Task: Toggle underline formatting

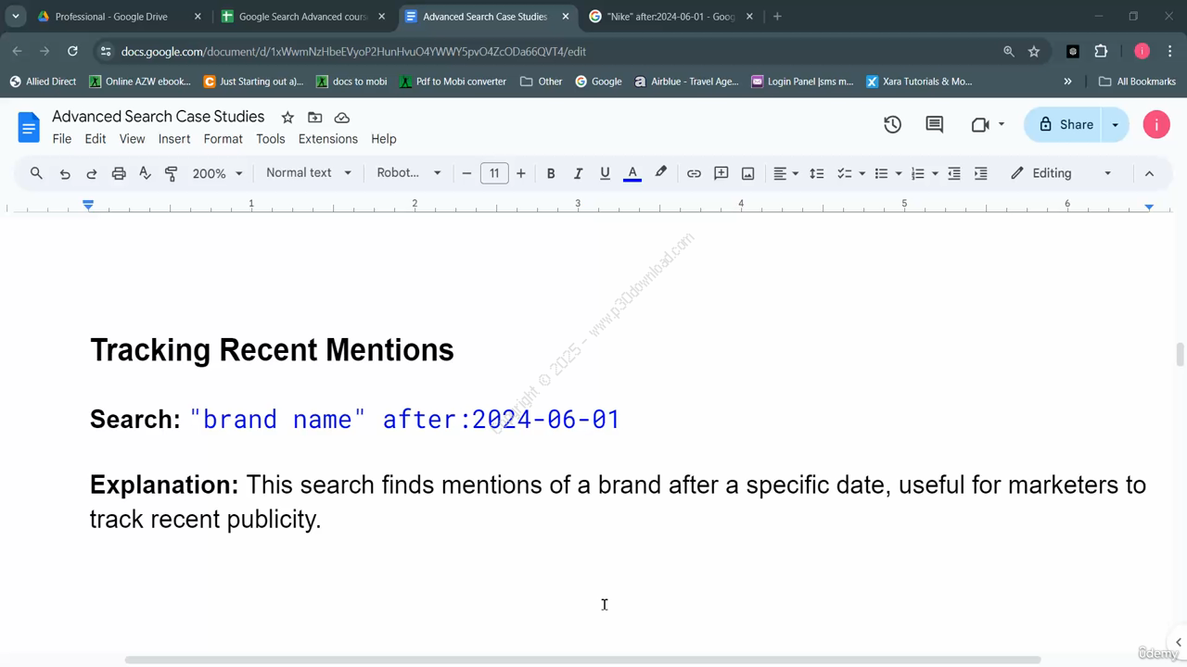Action: point(605,173)
